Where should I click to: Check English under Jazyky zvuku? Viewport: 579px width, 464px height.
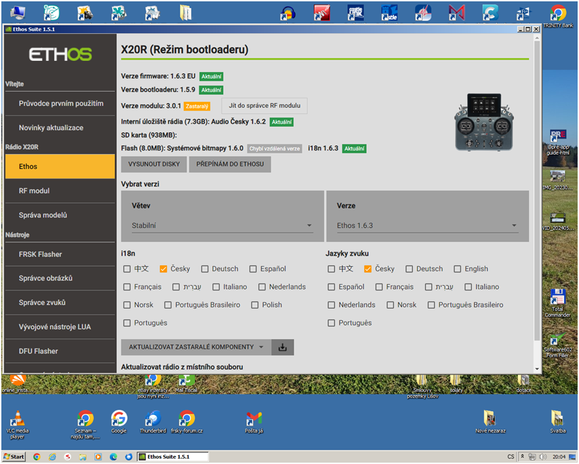pyautogui.click(x=458, y=269)
